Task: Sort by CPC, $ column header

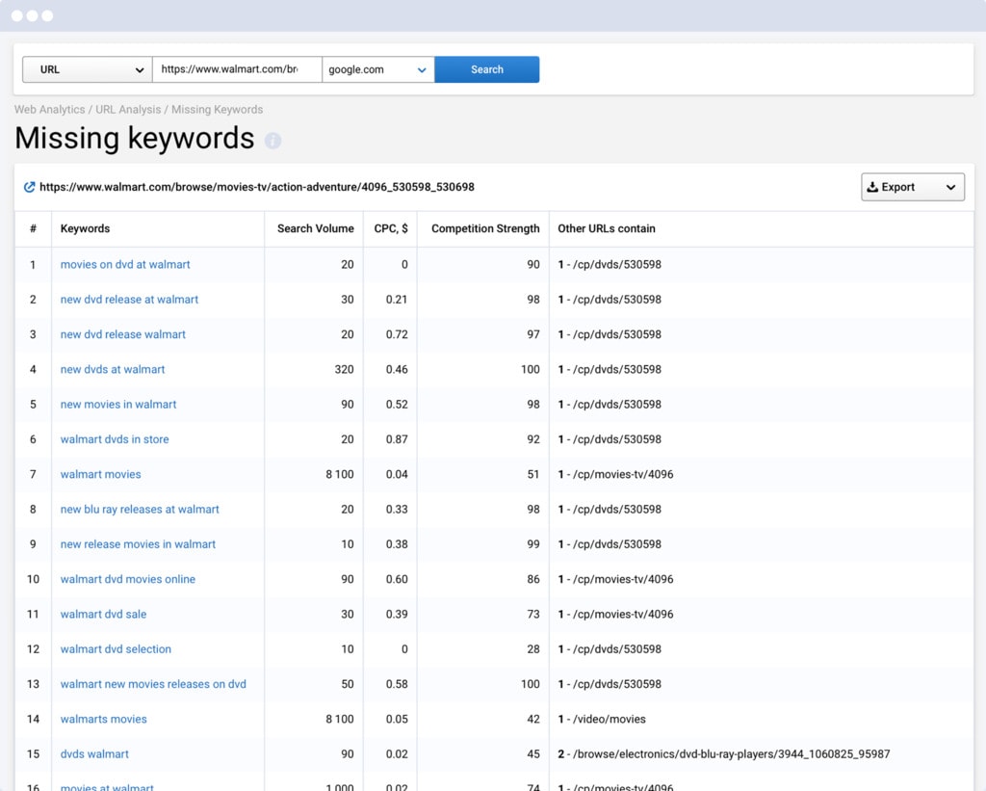Action: click(391, 228)
